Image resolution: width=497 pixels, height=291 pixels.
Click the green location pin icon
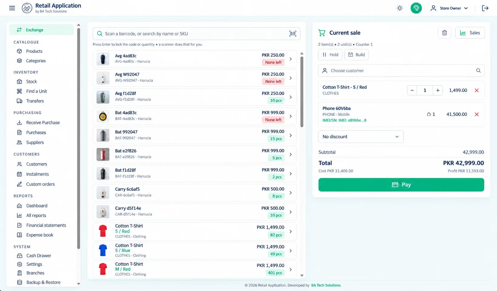coord(416,8)
